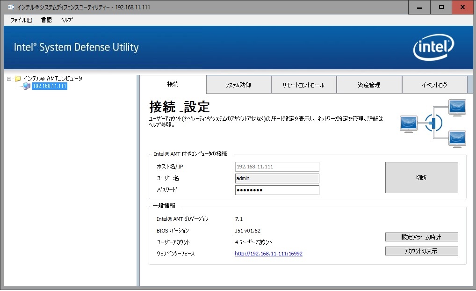
Task: Click the パスワード label
Action: click(167, 190)
